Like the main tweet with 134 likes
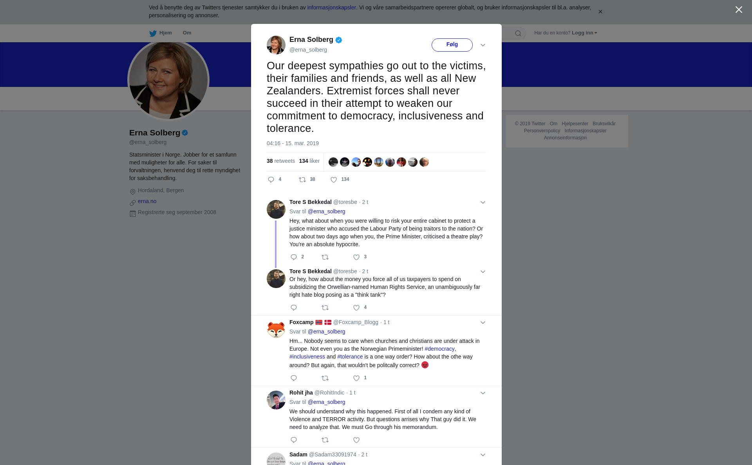752x465 pixels. pyautogui.click(x=334, y=180)
